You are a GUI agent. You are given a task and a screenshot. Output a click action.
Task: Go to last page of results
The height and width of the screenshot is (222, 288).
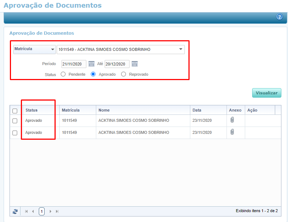click(x=57, y=211)
